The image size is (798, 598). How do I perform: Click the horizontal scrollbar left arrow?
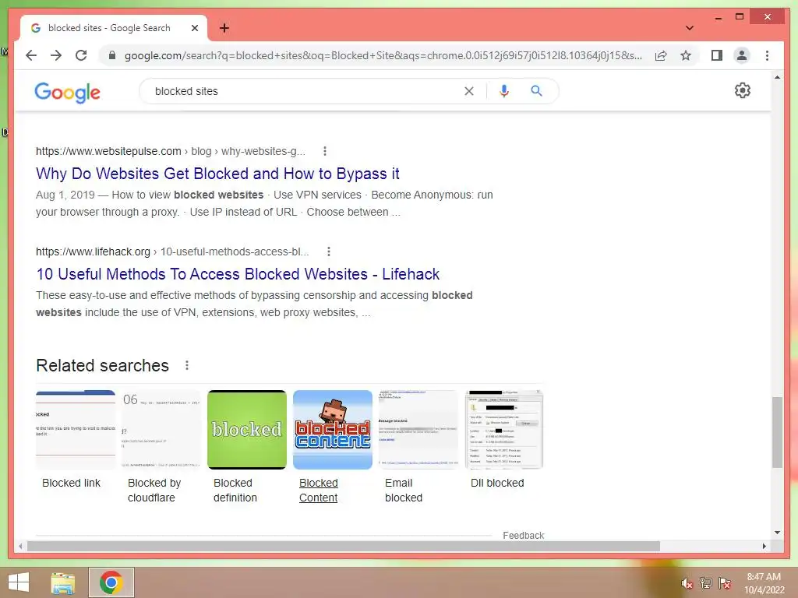(x=20, y=546)
